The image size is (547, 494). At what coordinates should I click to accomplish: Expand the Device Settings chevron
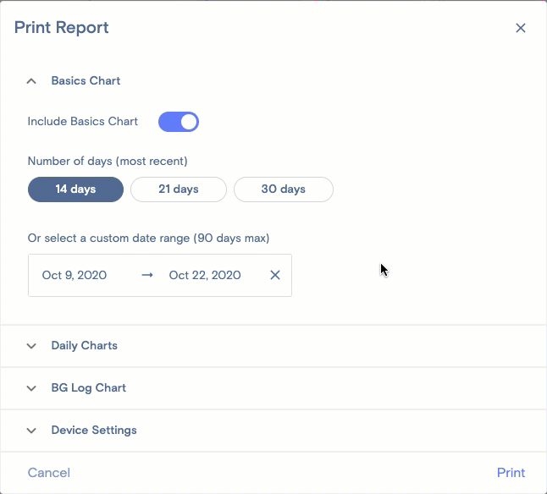[31, 431]
